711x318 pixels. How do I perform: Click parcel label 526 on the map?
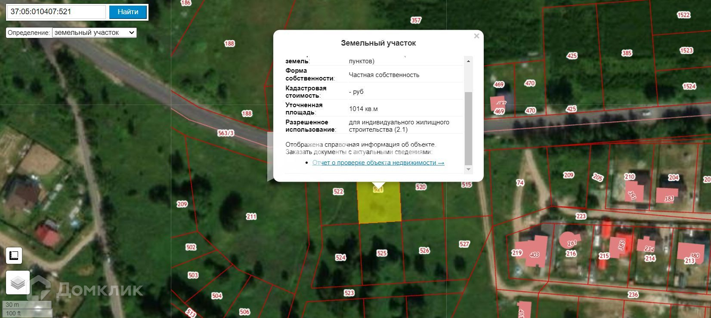424,250
